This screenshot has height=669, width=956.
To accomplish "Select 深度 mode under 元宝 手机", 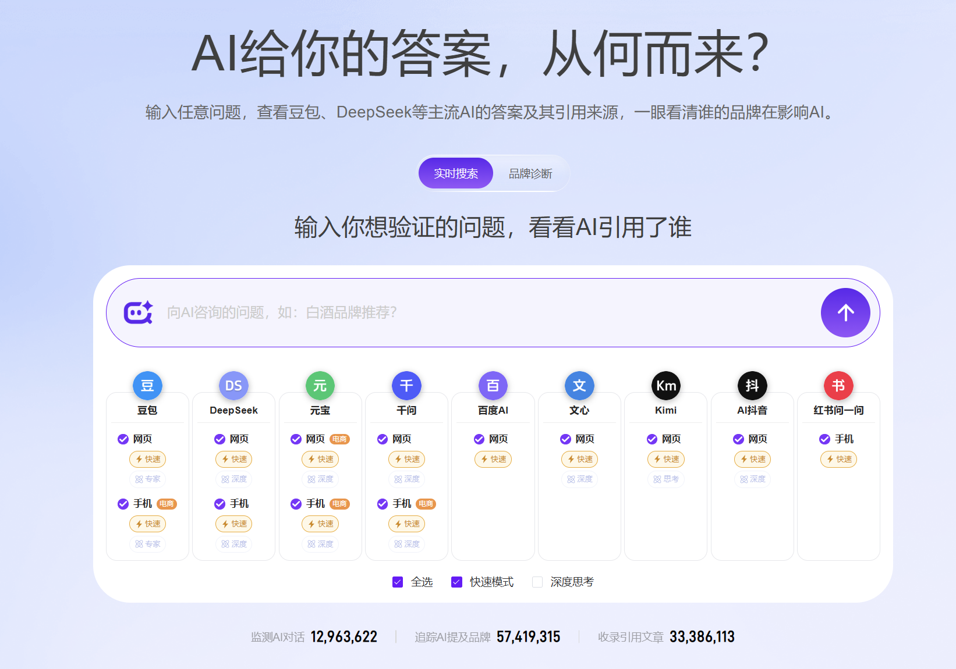I will [320, 544].
